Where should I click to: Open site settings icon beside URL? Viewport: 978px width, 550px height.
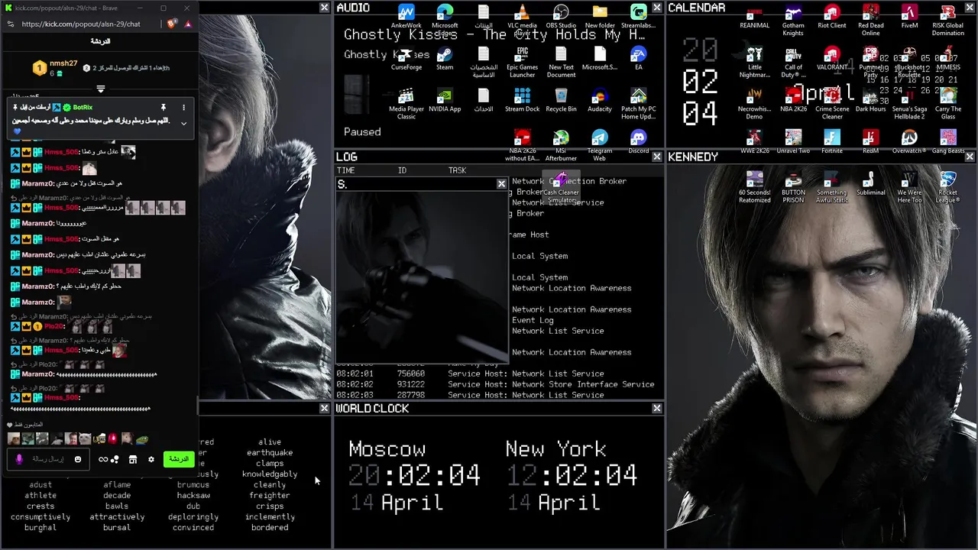[10, 24]
